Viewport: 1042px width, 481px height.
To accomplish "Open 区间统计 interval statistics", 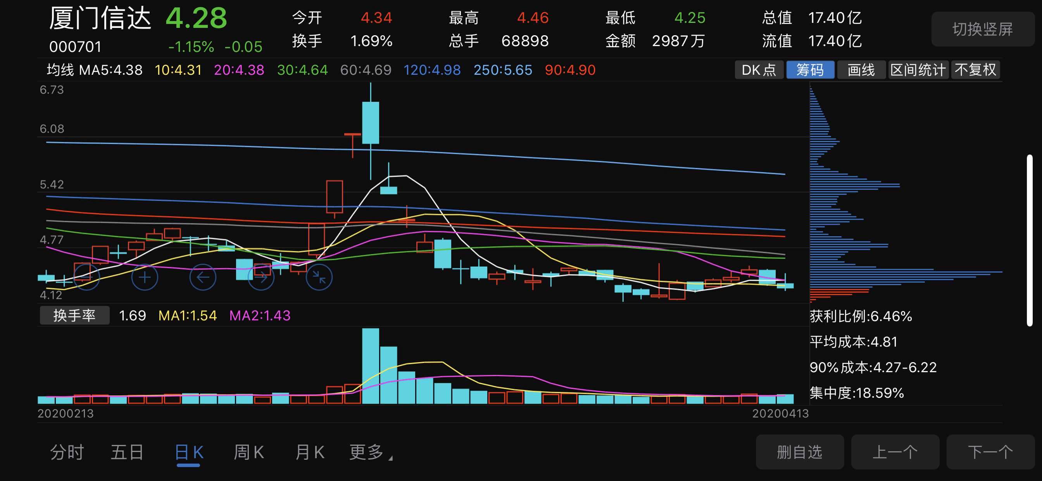I will pos(918,70).
